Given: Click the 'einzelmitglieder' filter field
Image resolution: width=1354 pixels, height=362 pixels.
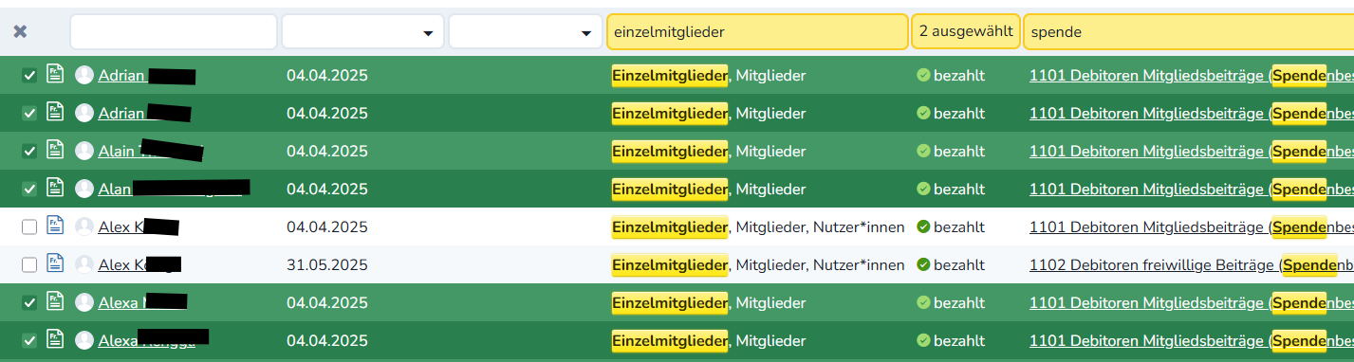Looking at the screenshot, I should coord(757,31).
